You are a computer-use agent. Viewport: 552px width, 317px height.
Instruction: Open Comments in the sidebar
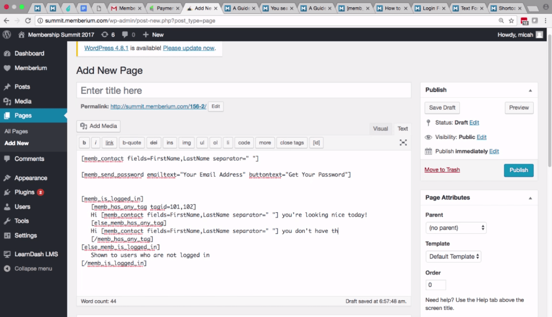[x=29, y=159]
